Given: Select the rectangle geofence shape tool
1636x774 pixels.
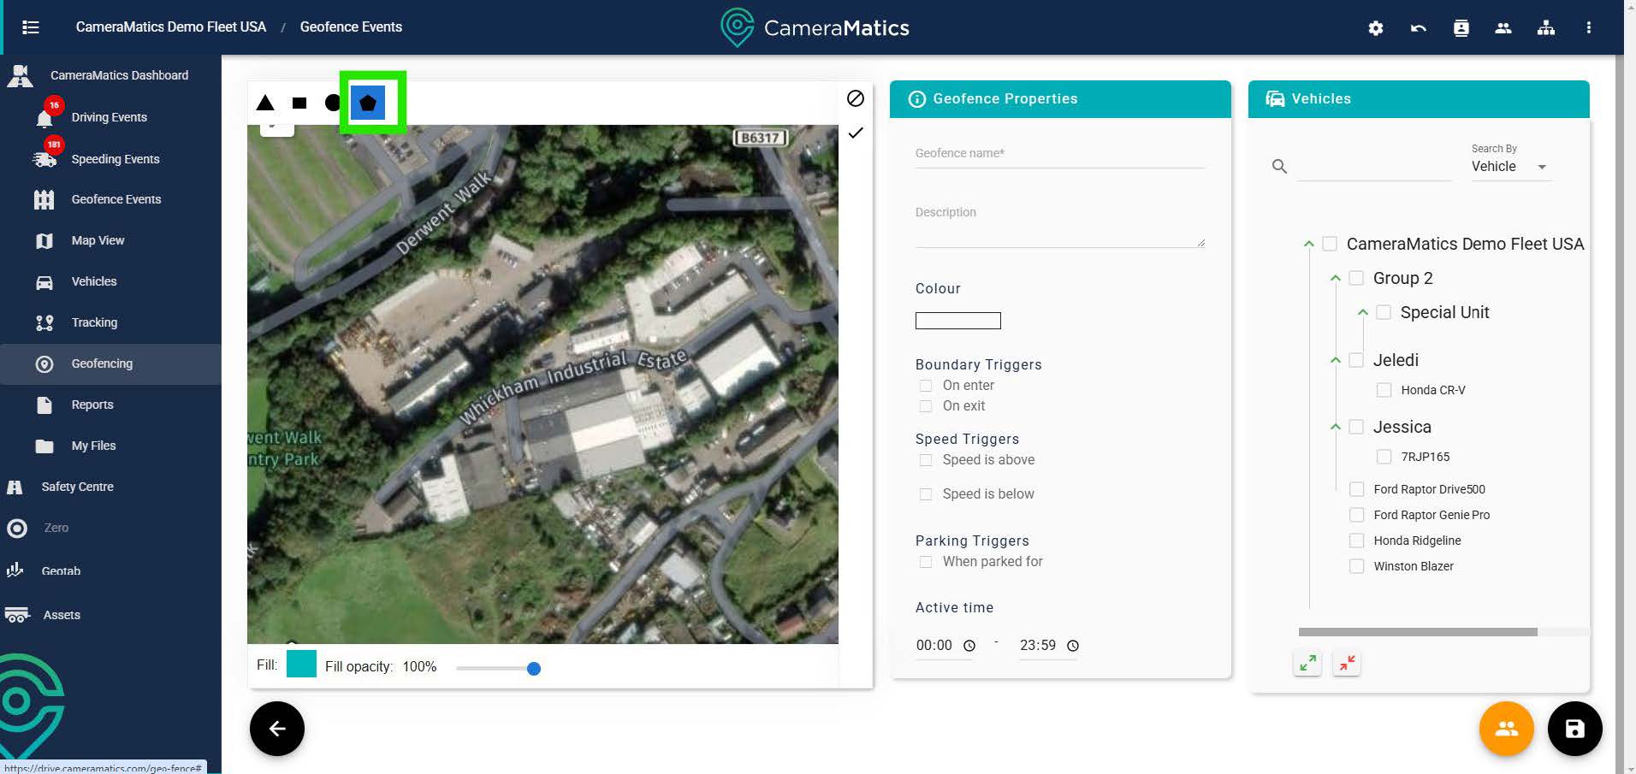Looking at the screenshot, I should click(299, 103).
